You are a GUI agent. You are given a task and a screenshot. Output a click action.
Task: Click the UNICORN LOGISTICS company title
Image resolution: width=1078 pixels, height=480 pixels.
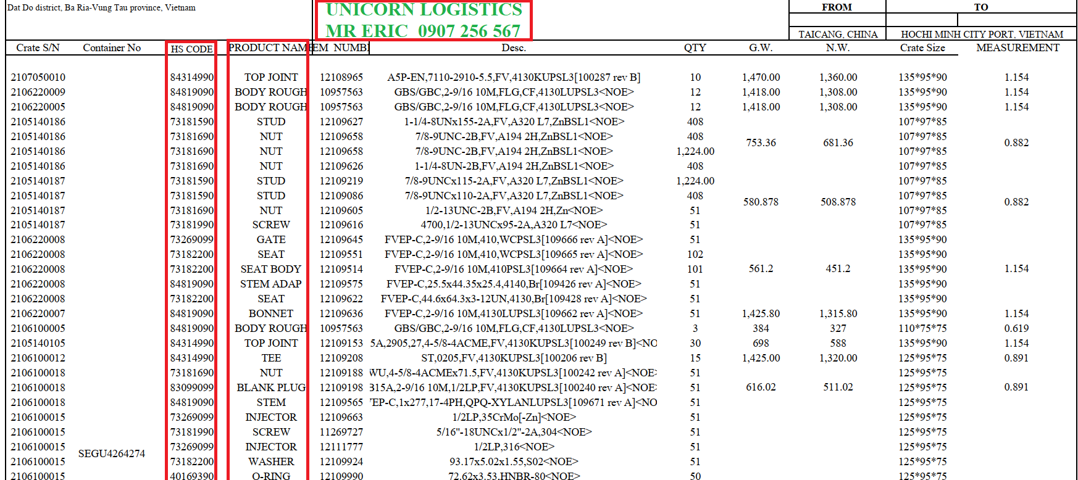pos(424,10)
